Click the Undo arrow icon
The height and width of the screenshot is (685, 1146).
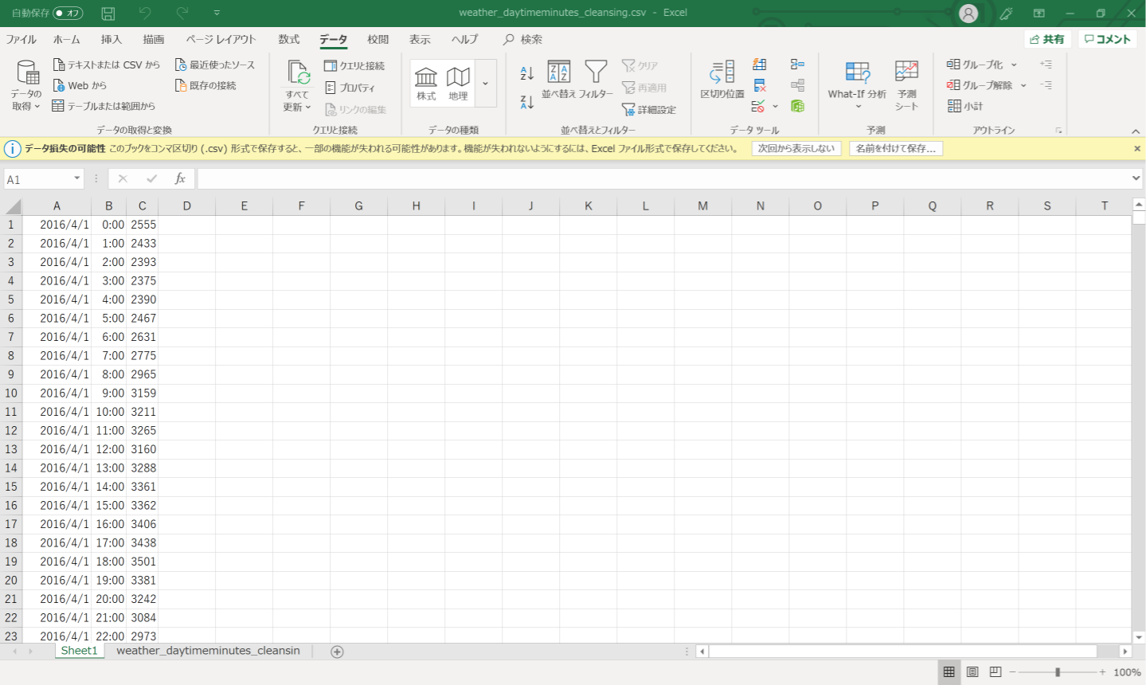[144, 13]
